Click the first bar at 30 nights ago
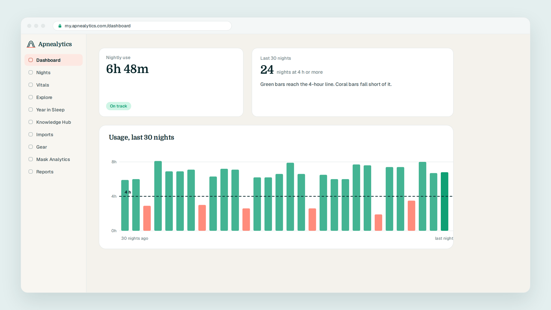This screenshot has width=551, height=310. coord(125,205)
